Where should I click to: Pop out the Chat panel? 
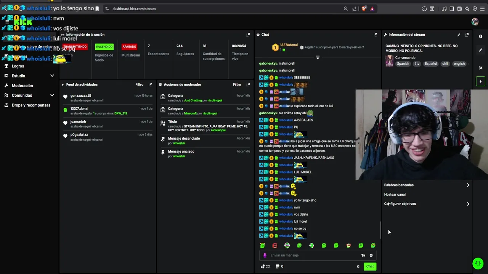click(376, 35)
